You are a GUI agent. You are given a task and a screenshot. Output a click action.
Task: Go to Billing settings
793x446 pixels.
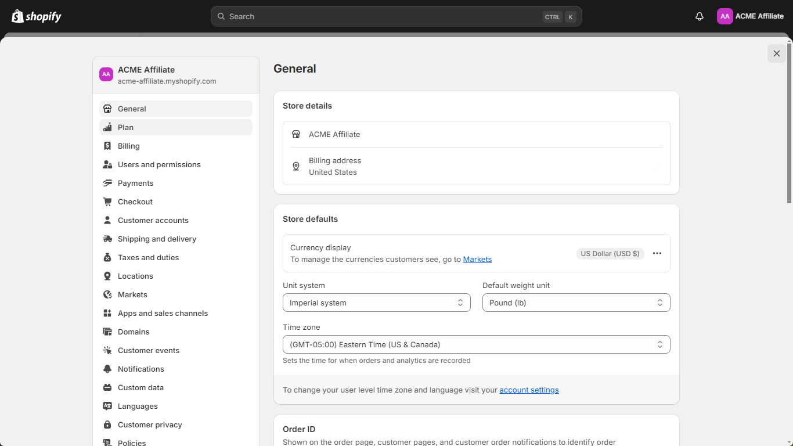tap(176, 146)
